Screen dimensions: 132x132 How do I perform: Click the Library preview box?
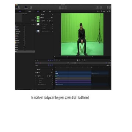point(19,18)
